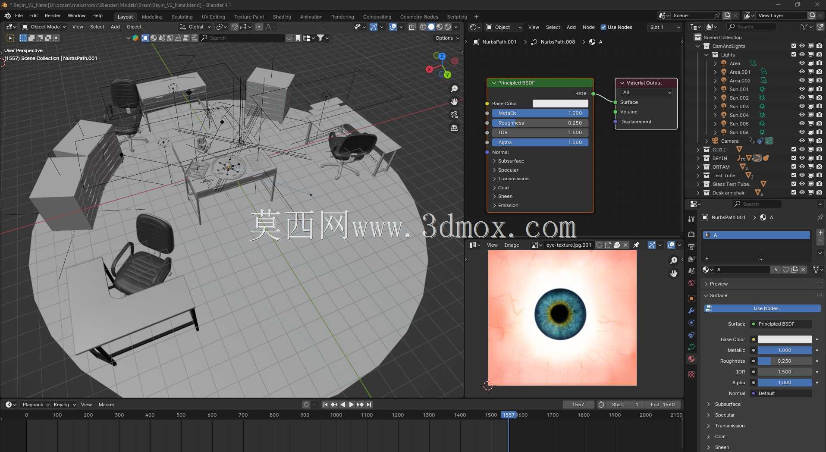The width and height of the screenshot is (826, 452).
Task: Open the Render properties tab
Action: (691, 234)
